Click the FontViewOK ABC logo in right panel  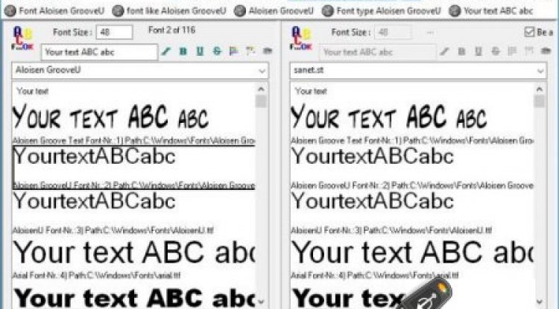pyautogui.click(x=301, y=39)
